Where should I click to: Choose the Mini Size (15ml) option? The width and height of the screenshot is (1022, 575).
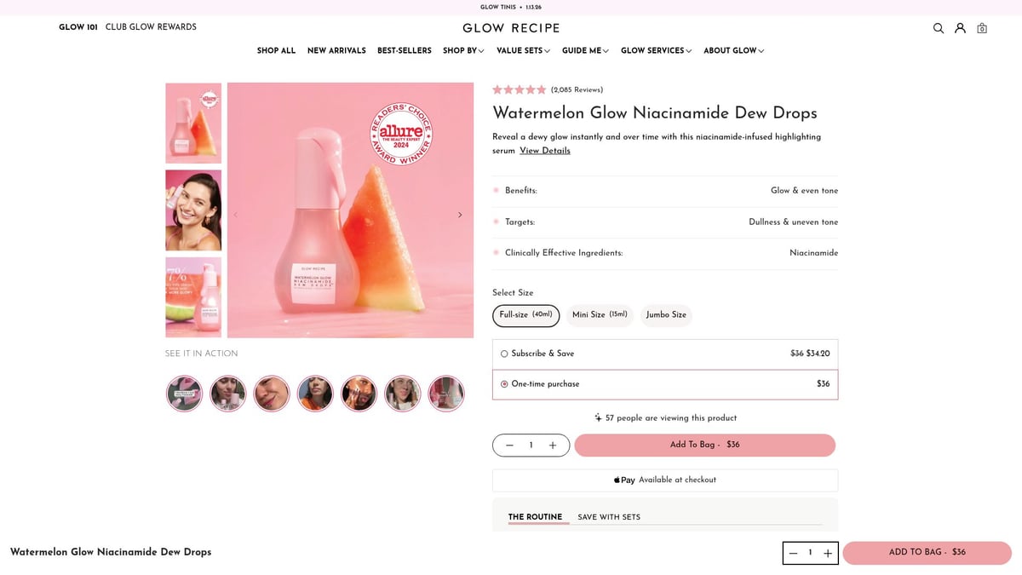click(600, 315)
